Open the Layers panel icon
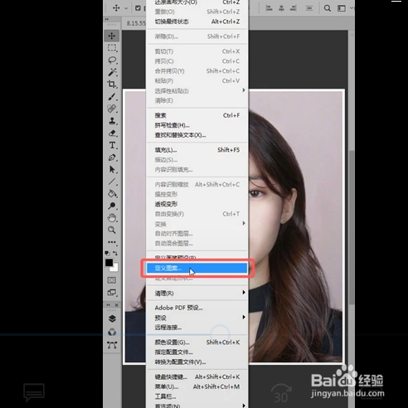Screen dimensions: 408x408 click(112, 318)
